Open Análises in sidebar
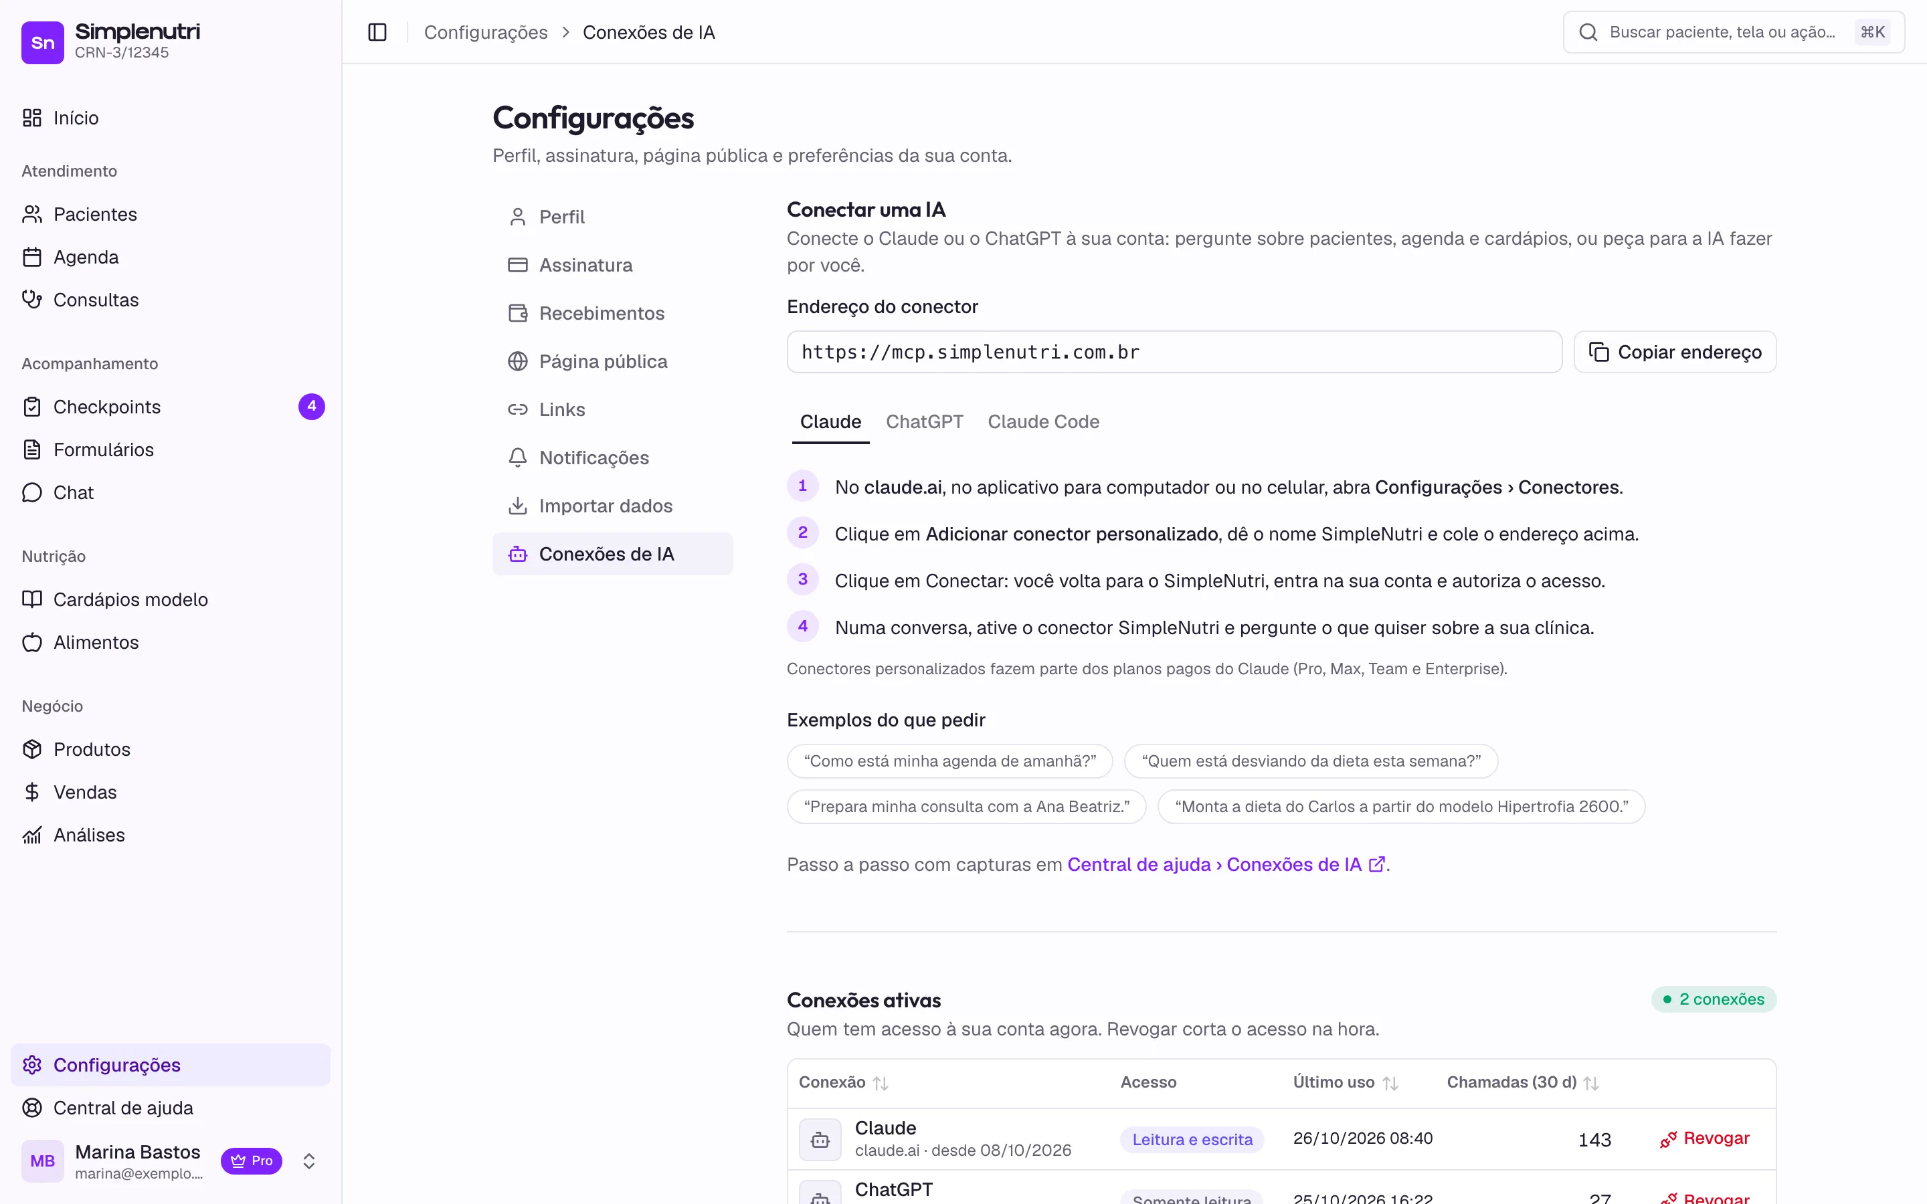The width and height of the screenshot is (1927, 1204). 171,835
